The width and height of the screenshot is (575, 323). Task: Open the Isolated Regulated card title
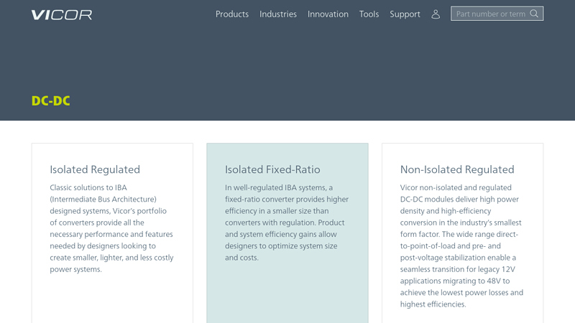[95, 170]
